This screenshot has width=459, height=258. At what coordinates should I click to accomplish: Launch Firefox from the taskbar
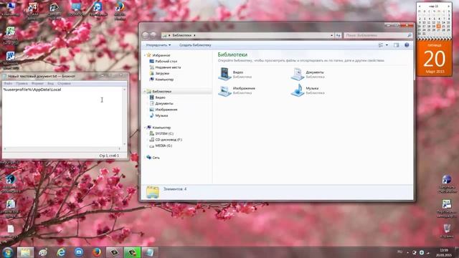[x=97, y=252]
